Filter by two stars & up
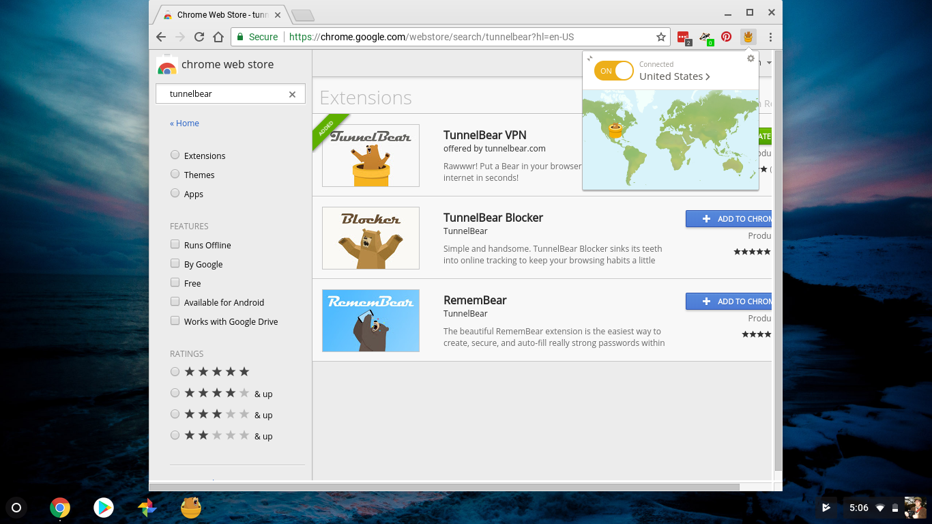 point(175,435)
